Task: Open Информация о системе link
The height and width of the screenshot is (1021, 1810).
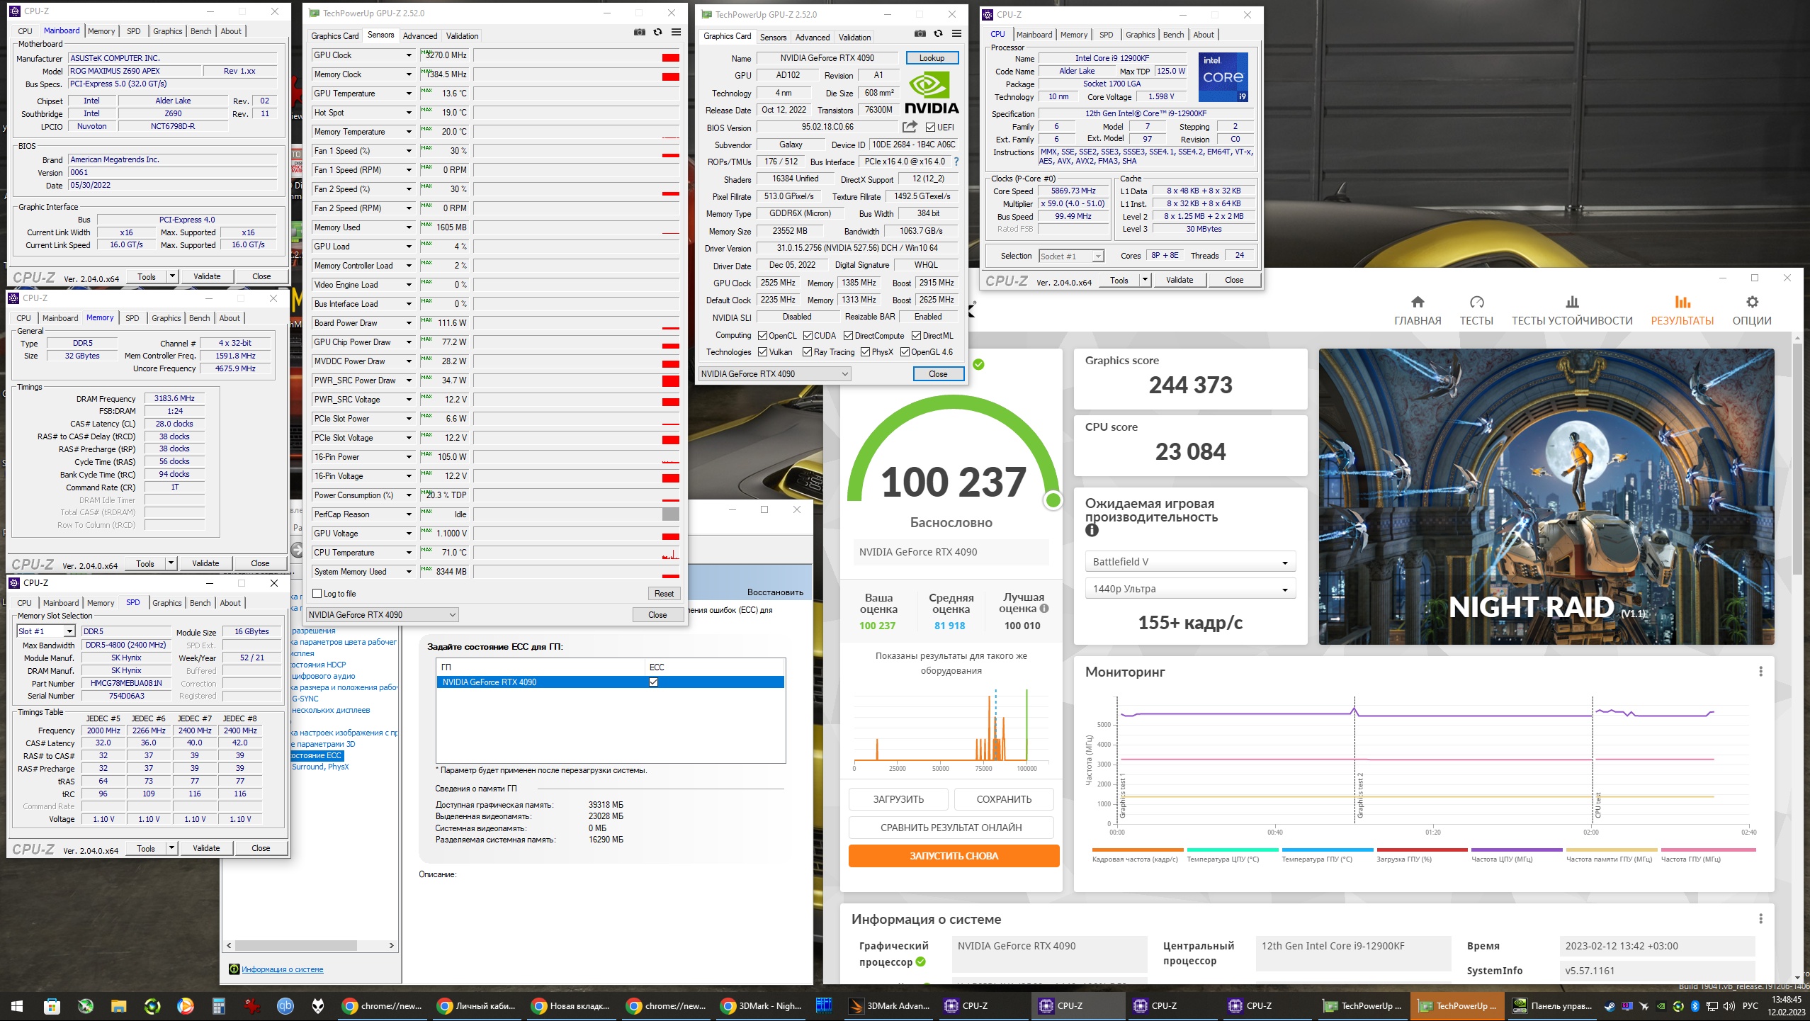Action: pyautogui.click(x=282, y=969)
